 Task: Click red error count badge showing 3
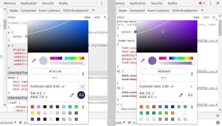coord(202,3)
